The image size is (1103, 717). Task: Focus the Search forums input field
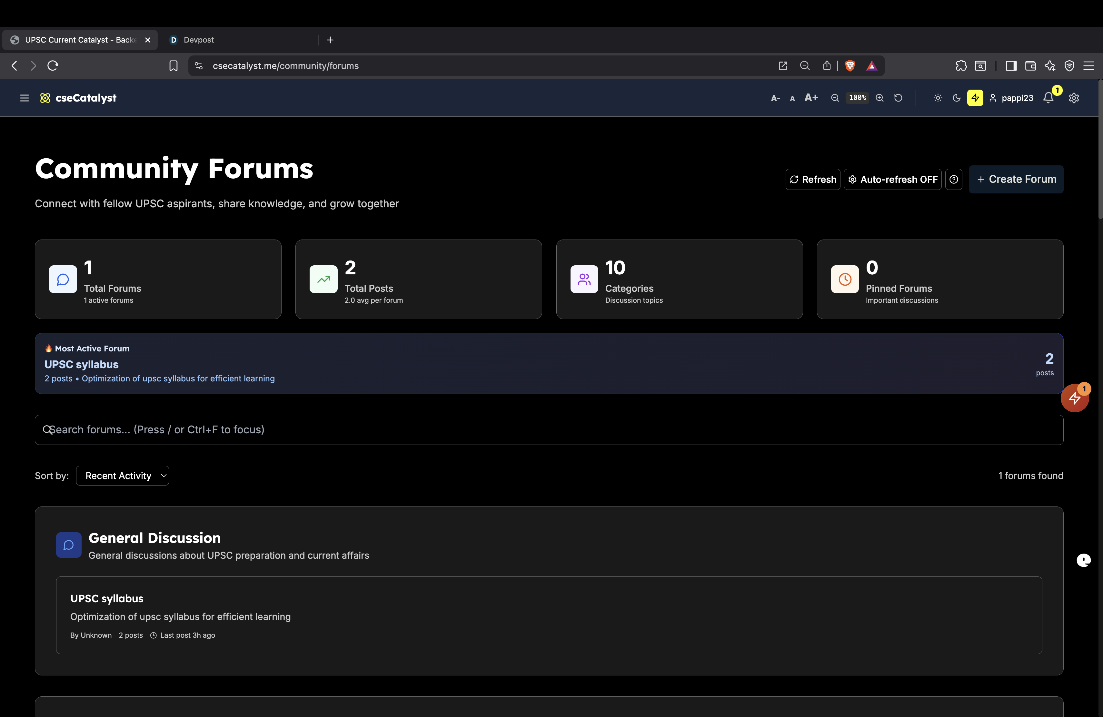549,430
